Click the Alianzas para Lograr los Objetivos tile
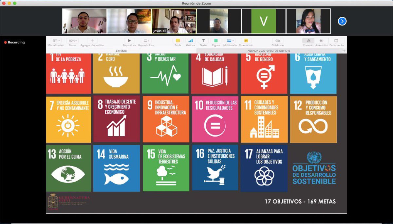 (264, 168)
